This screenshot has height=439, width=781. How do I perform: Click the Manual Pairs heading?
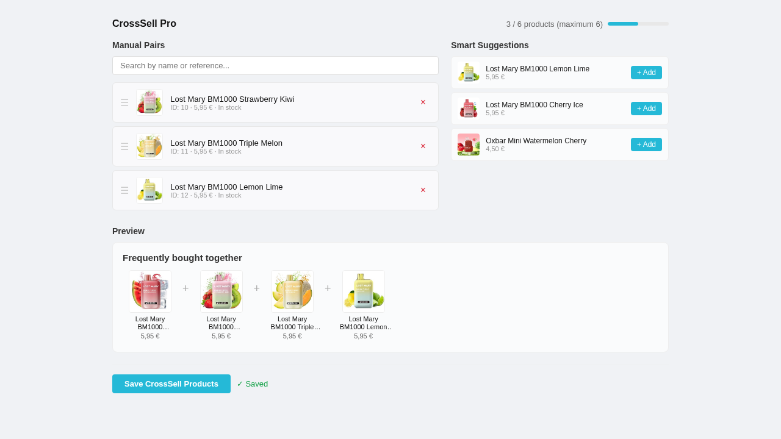click(139, 45)
